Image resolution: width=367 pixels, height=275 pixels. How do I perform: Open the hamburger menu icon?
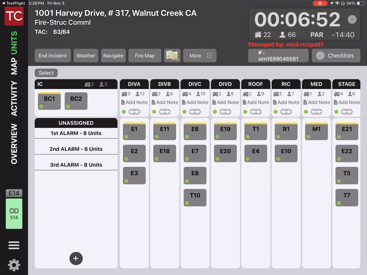pyautogui.click(x=14, y=245)
